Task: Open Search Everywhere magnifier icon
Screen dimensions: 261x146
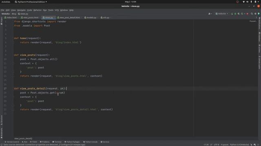Action: coord(252,14)
